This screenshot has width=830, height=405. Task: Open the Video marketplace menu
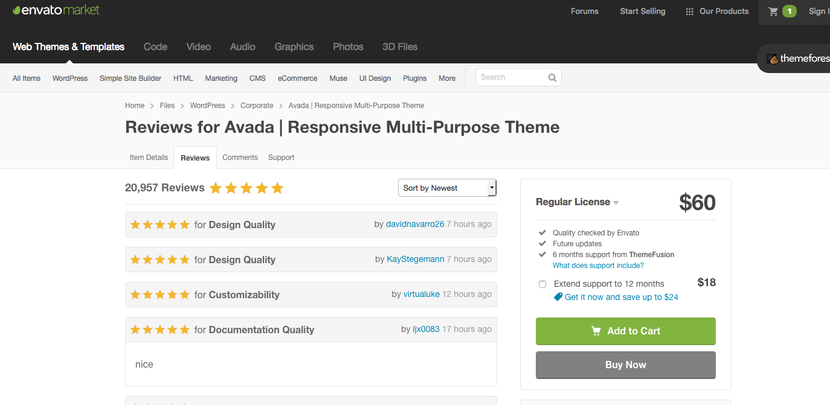tap(199, 46)
